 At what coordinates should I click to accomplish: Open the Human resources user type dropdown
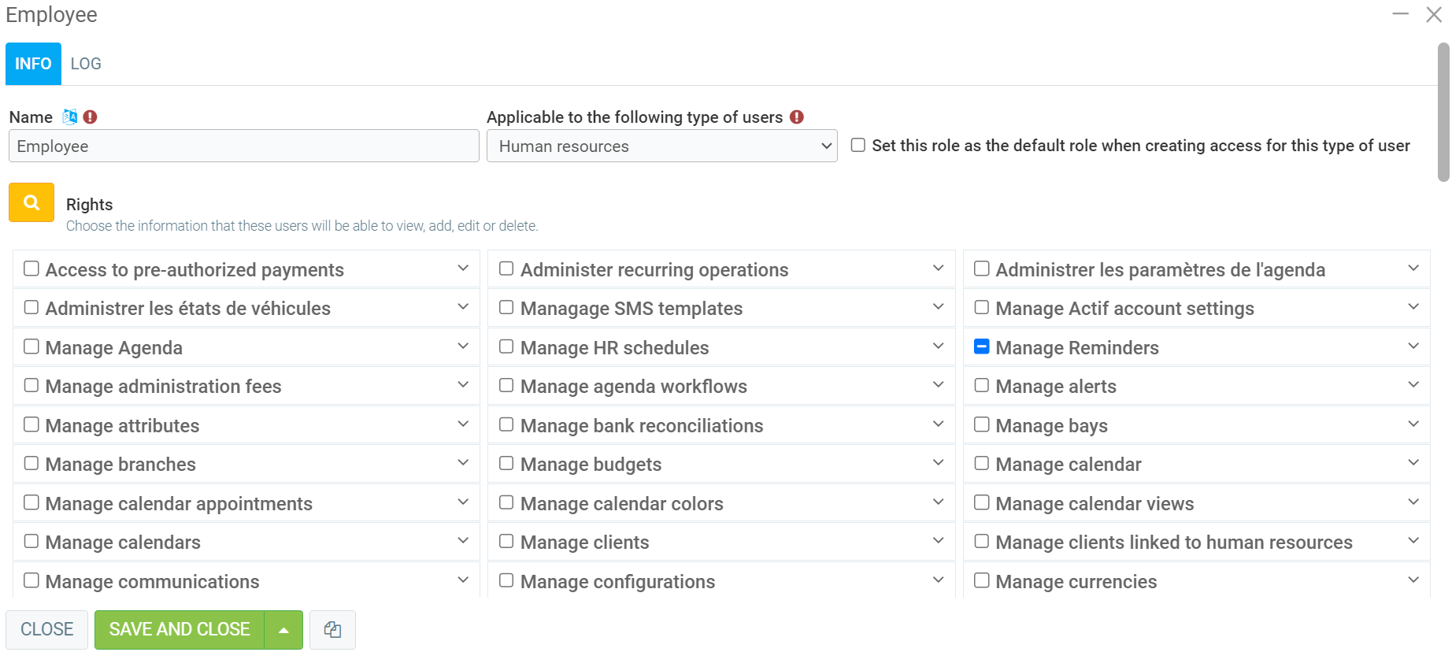click(661, 146)
